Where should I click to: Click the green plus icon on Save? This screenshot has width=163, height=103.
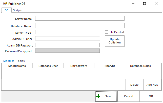(98, 96)
